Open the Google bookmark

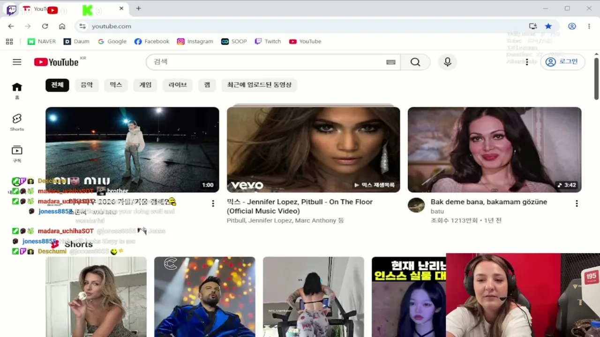(112, 42)
